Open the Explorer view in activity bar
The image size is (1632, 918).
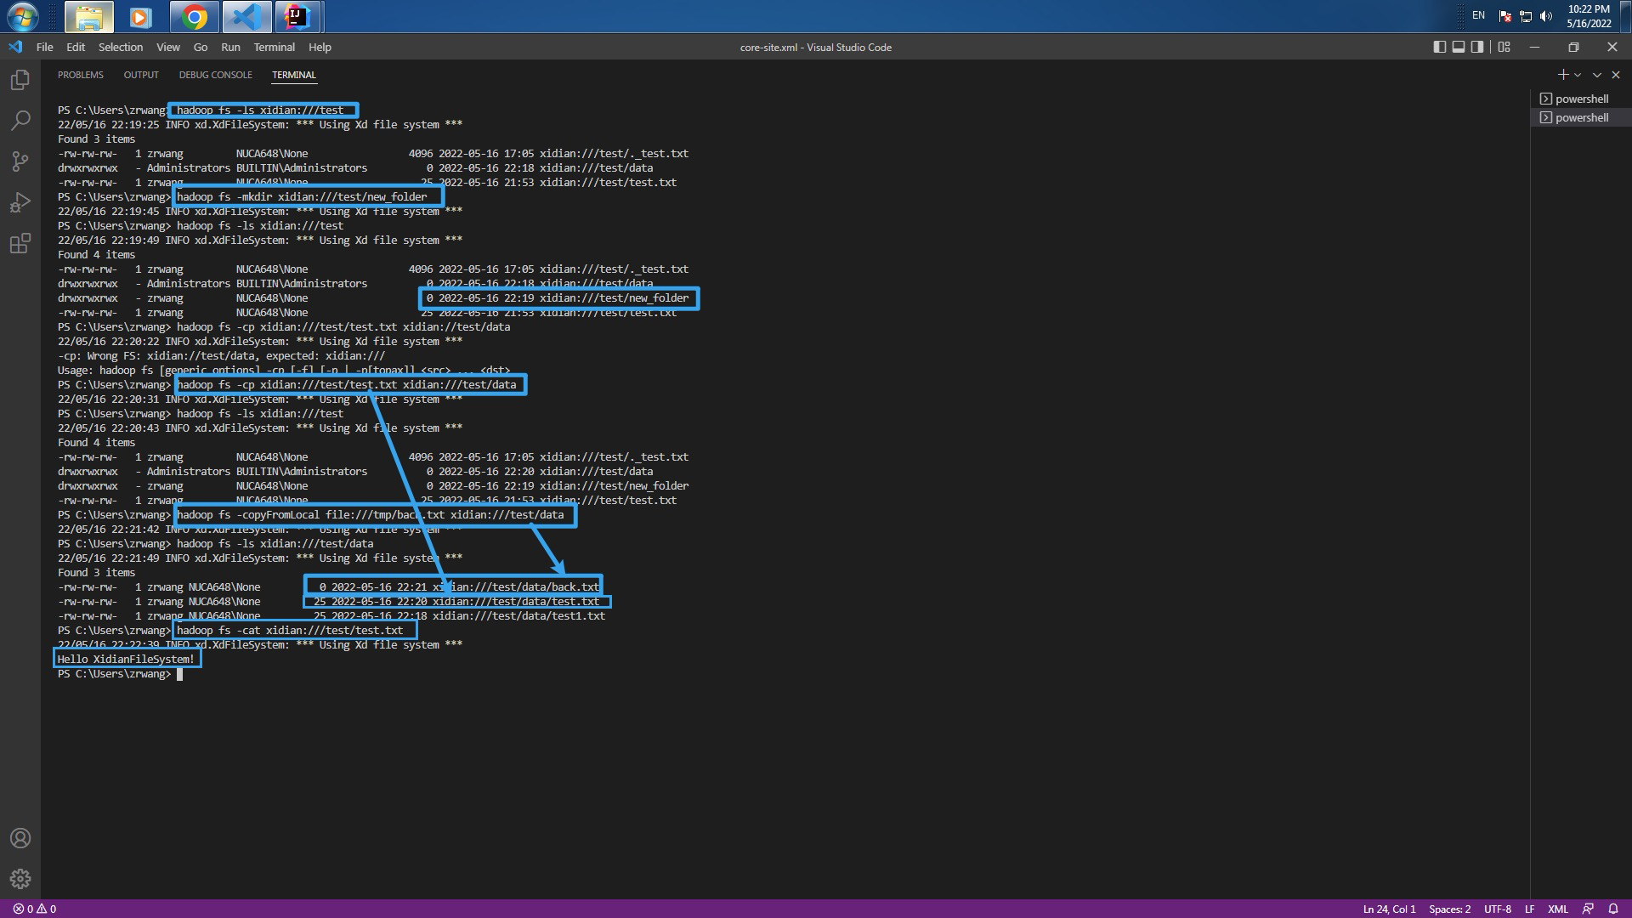20,80
